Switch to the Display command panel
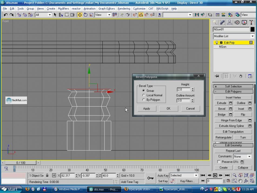Viewport: 257px width, 193px height. tap(244, 22)
